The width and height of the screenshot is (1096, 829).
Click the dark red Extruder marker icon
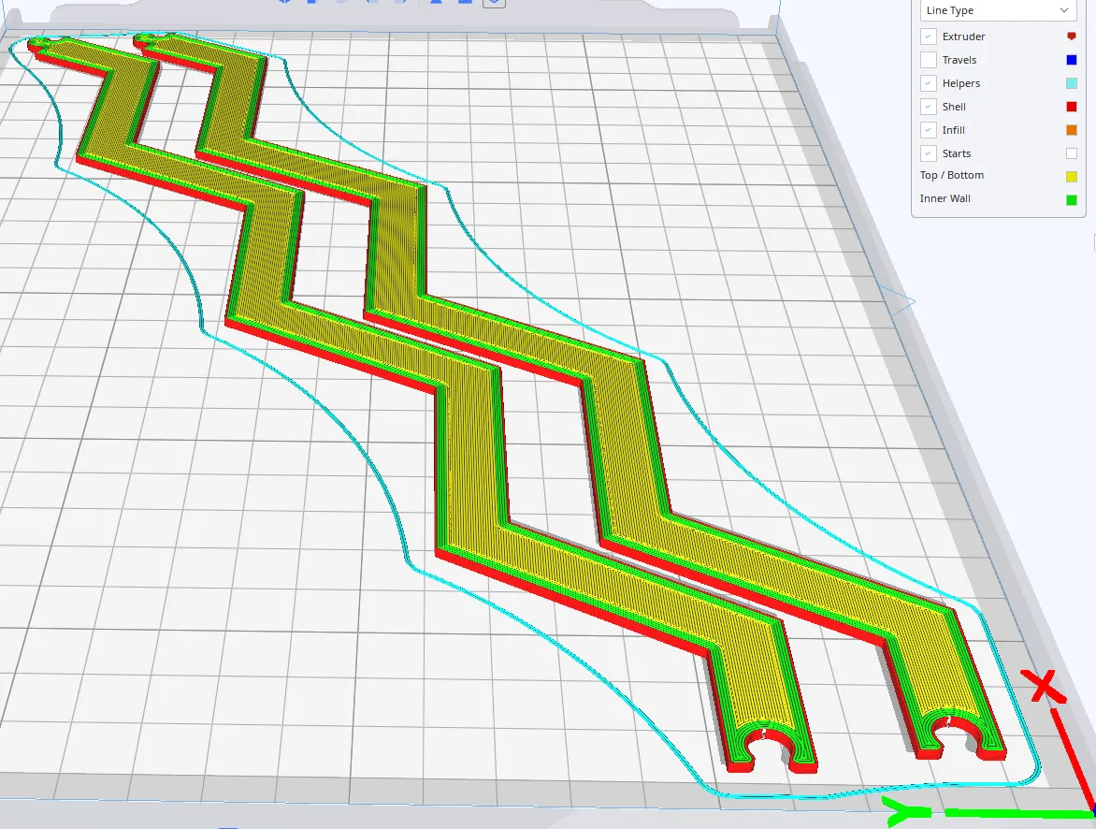[1072, 36]
